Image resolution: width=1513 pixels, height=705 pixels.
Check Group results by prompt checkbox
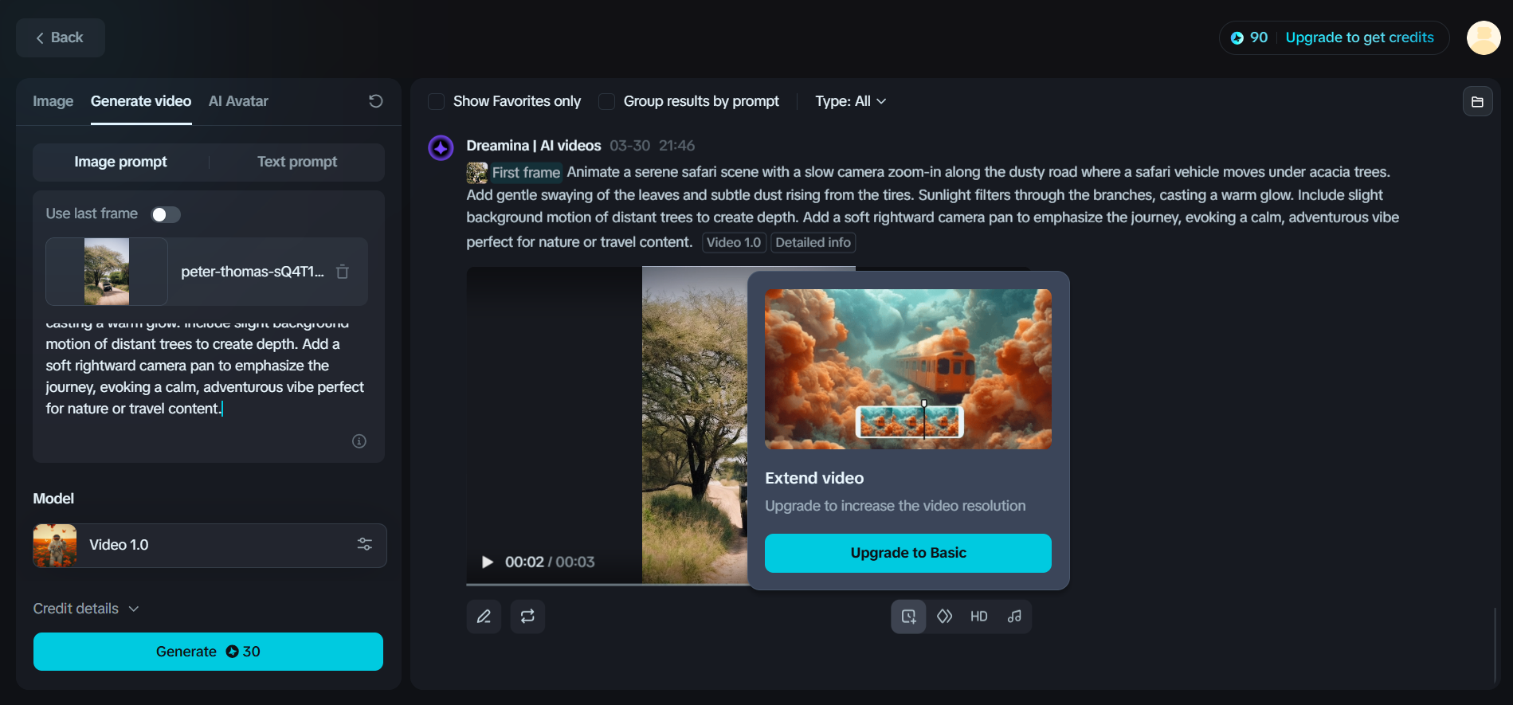pyautogui.click(x=606, y=101)
